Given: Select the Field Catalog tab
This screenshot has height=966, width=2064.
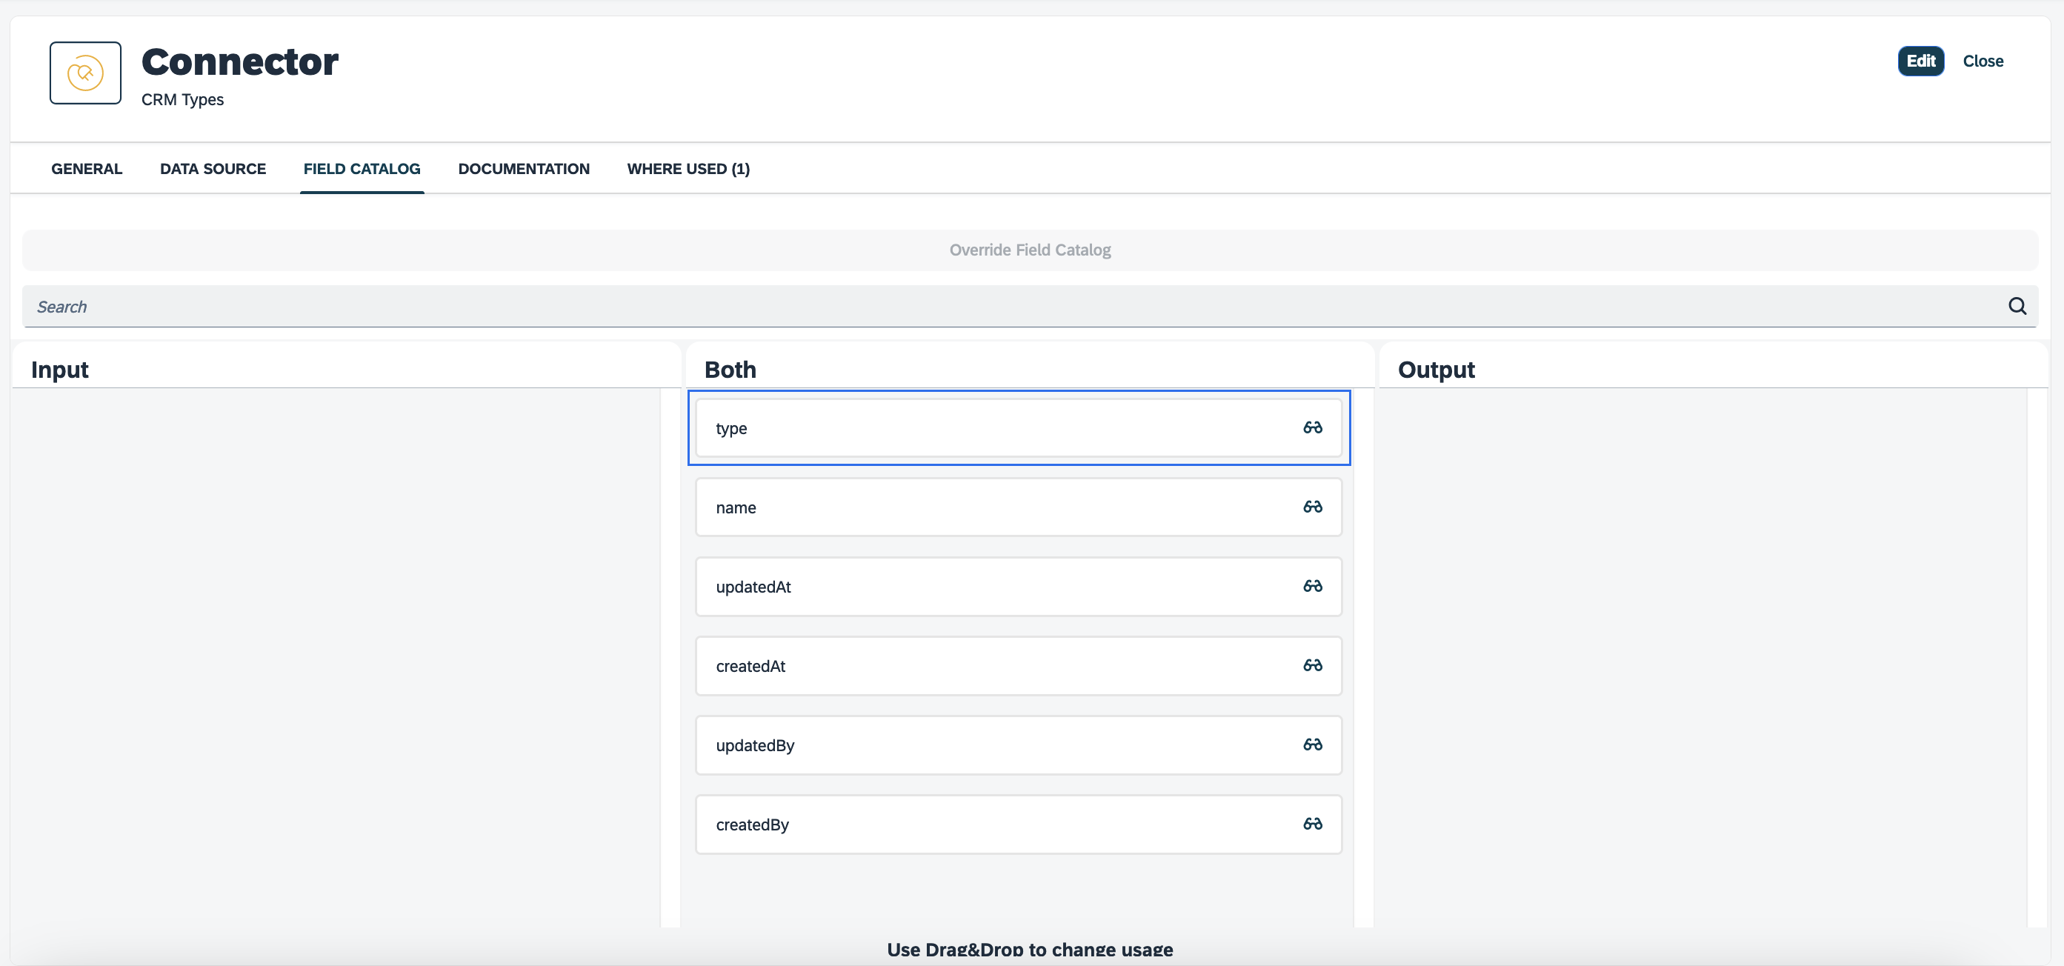Looking at the screenshot, I should 362,169.
